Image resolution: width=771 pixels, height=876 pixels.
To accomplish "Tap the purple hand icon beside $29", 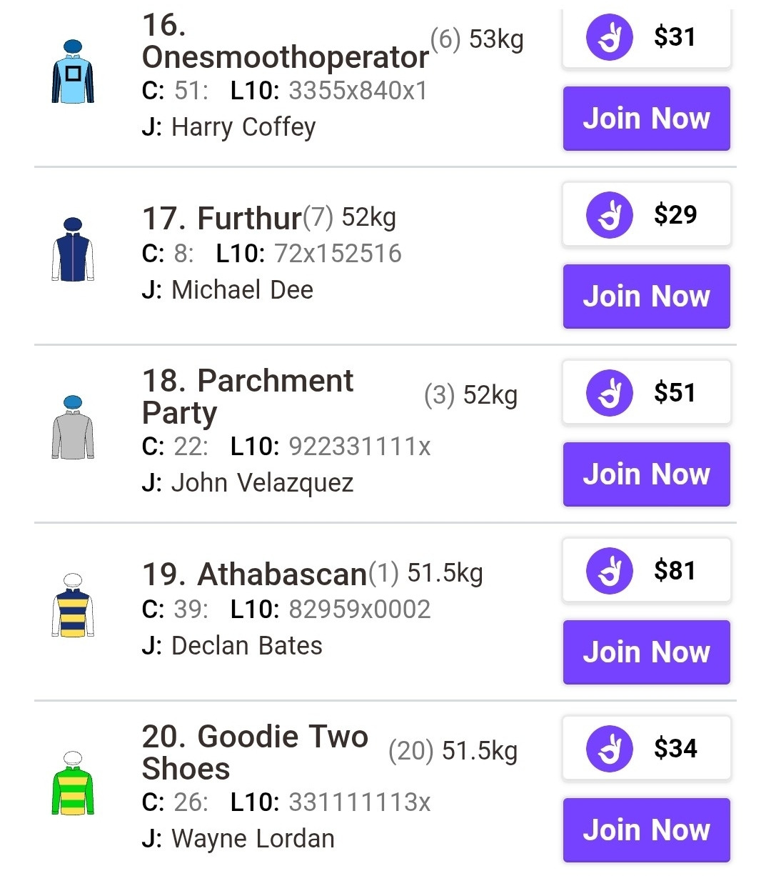I will [609, 215].
